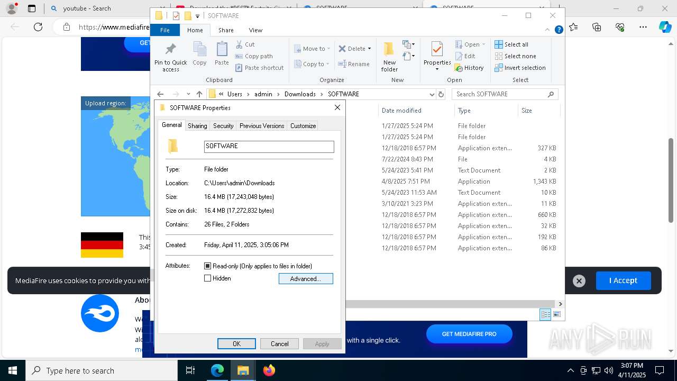Expand the Open dropdown in ribbon
The width and height of the screenshot is (677, 381).
coord(483,44)
